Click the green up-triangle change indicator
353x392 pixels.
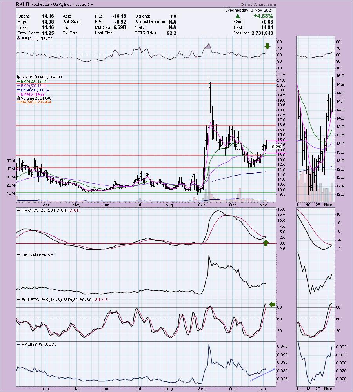pos(238,16)
